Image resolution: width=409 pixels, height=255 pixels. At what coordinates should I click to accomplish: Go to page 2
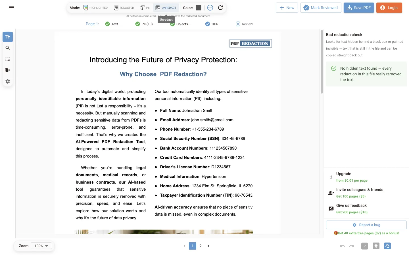(201, 246)
